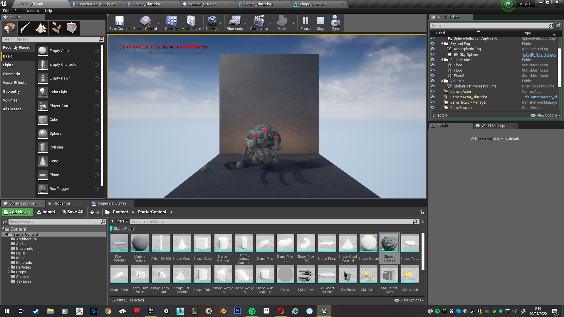Hide the Atmospheric Fog actor
Image resolution: width=564 pixels, height=317 pixels.
click(x=433, y=49)
